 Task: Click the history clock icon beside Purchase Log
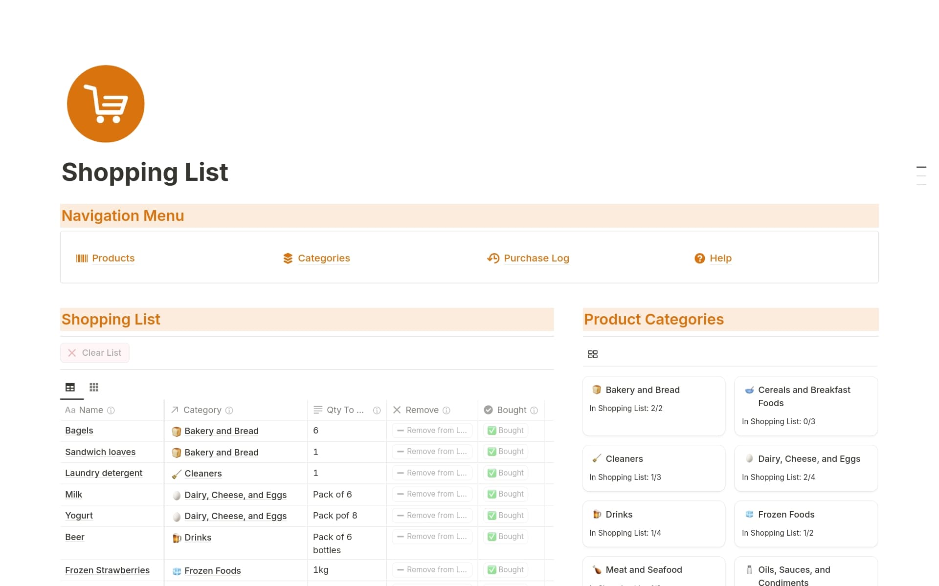tap(493, 258)
